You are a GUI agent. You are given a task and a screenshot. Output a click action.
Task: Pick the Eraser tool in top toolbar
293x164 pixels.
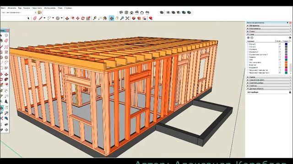(35, 18)
